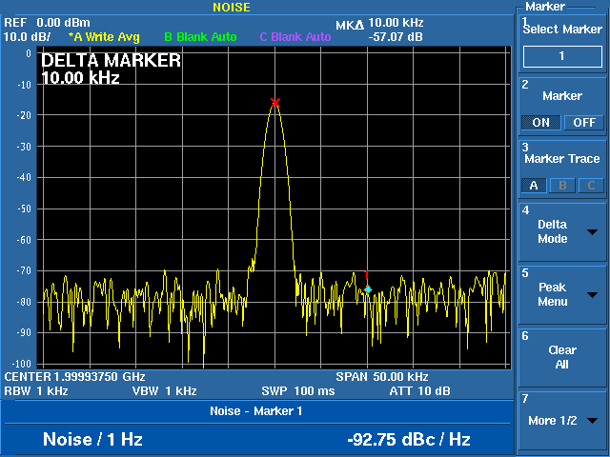Screen dimensions: 610x457
Task: Turn the marker OFF
Action: click(584, 123)
